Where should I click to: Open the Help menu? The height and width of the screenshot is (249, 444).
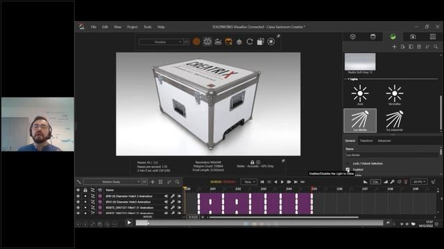(161, 27)
